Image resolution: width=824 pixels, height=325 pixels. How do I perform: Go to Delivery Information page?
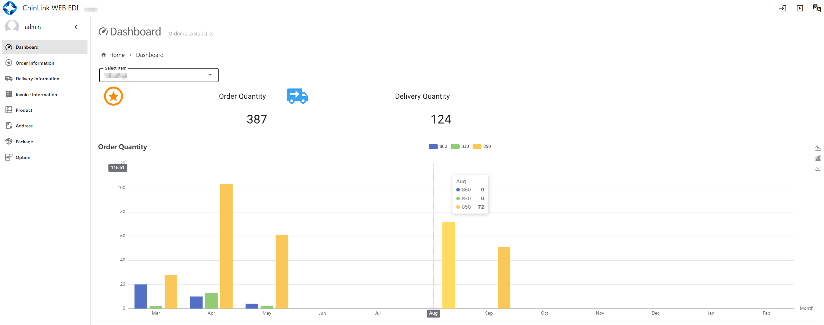(37, 79)
